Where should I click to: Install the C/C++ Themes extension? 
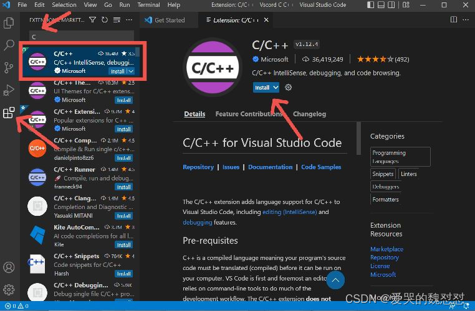(x=124, y=100)
